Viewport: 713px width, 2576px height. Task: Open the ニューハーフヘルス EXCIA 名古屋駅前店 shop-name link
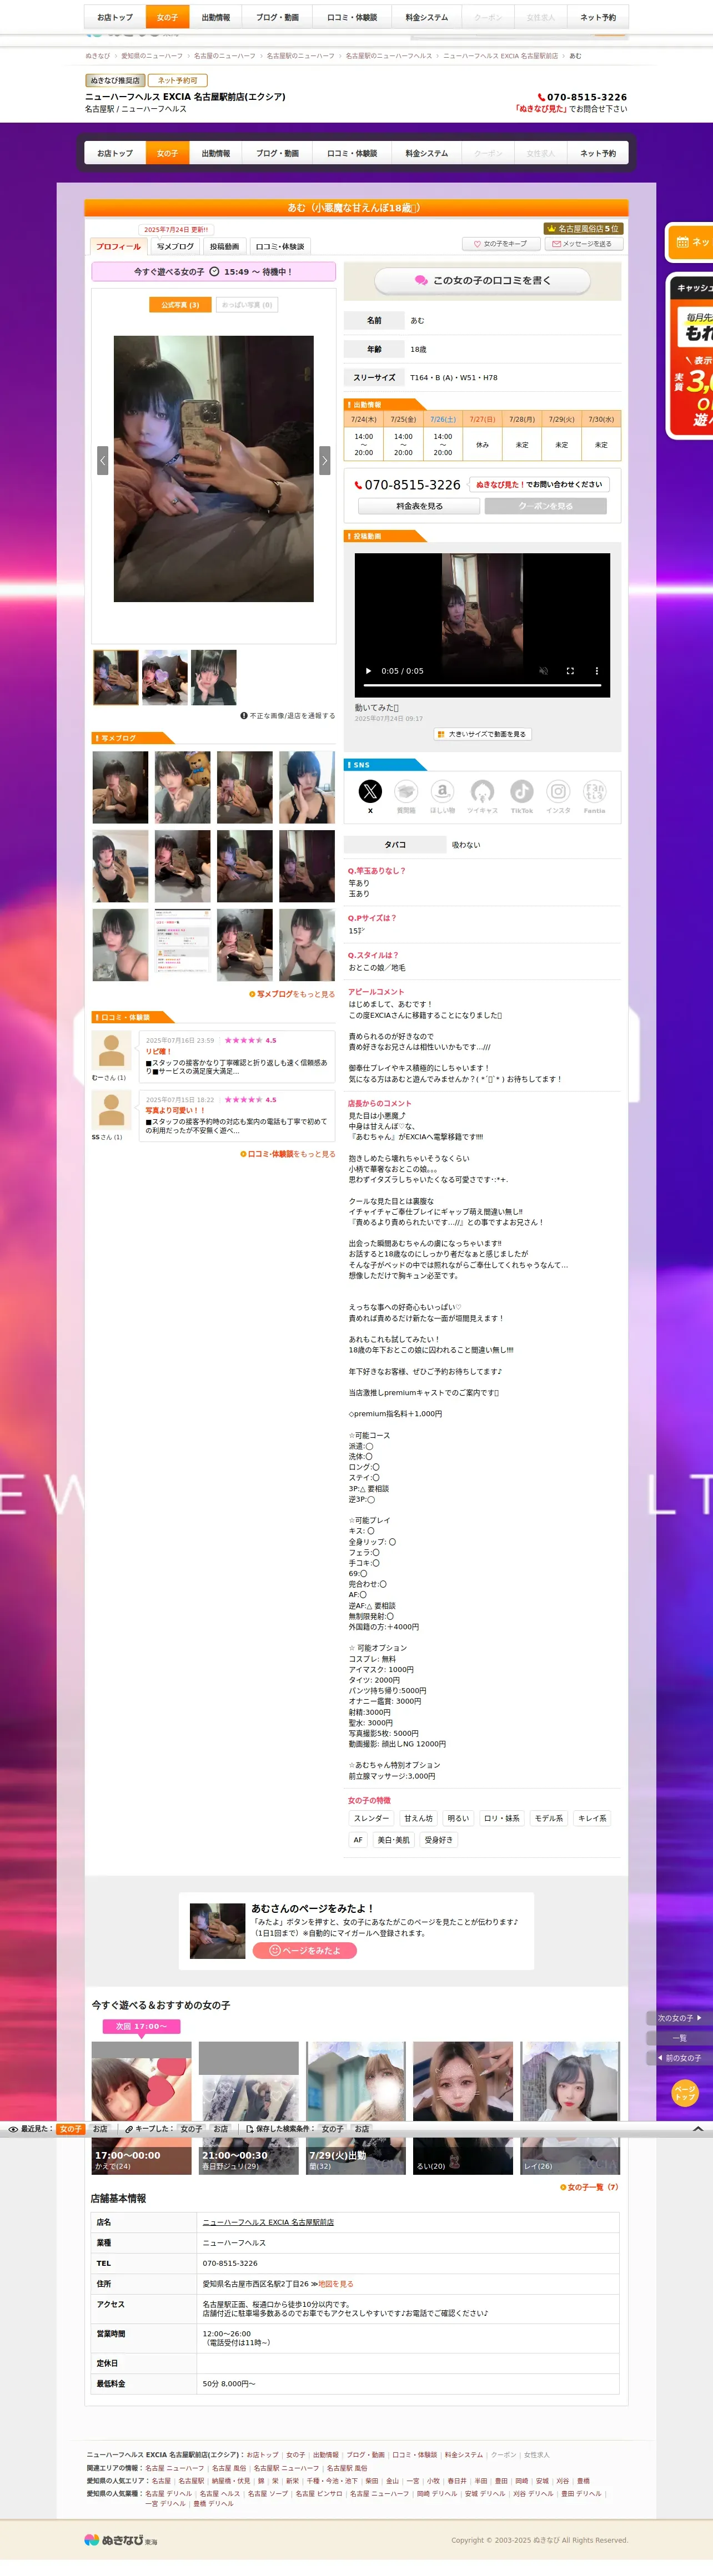268,2222
